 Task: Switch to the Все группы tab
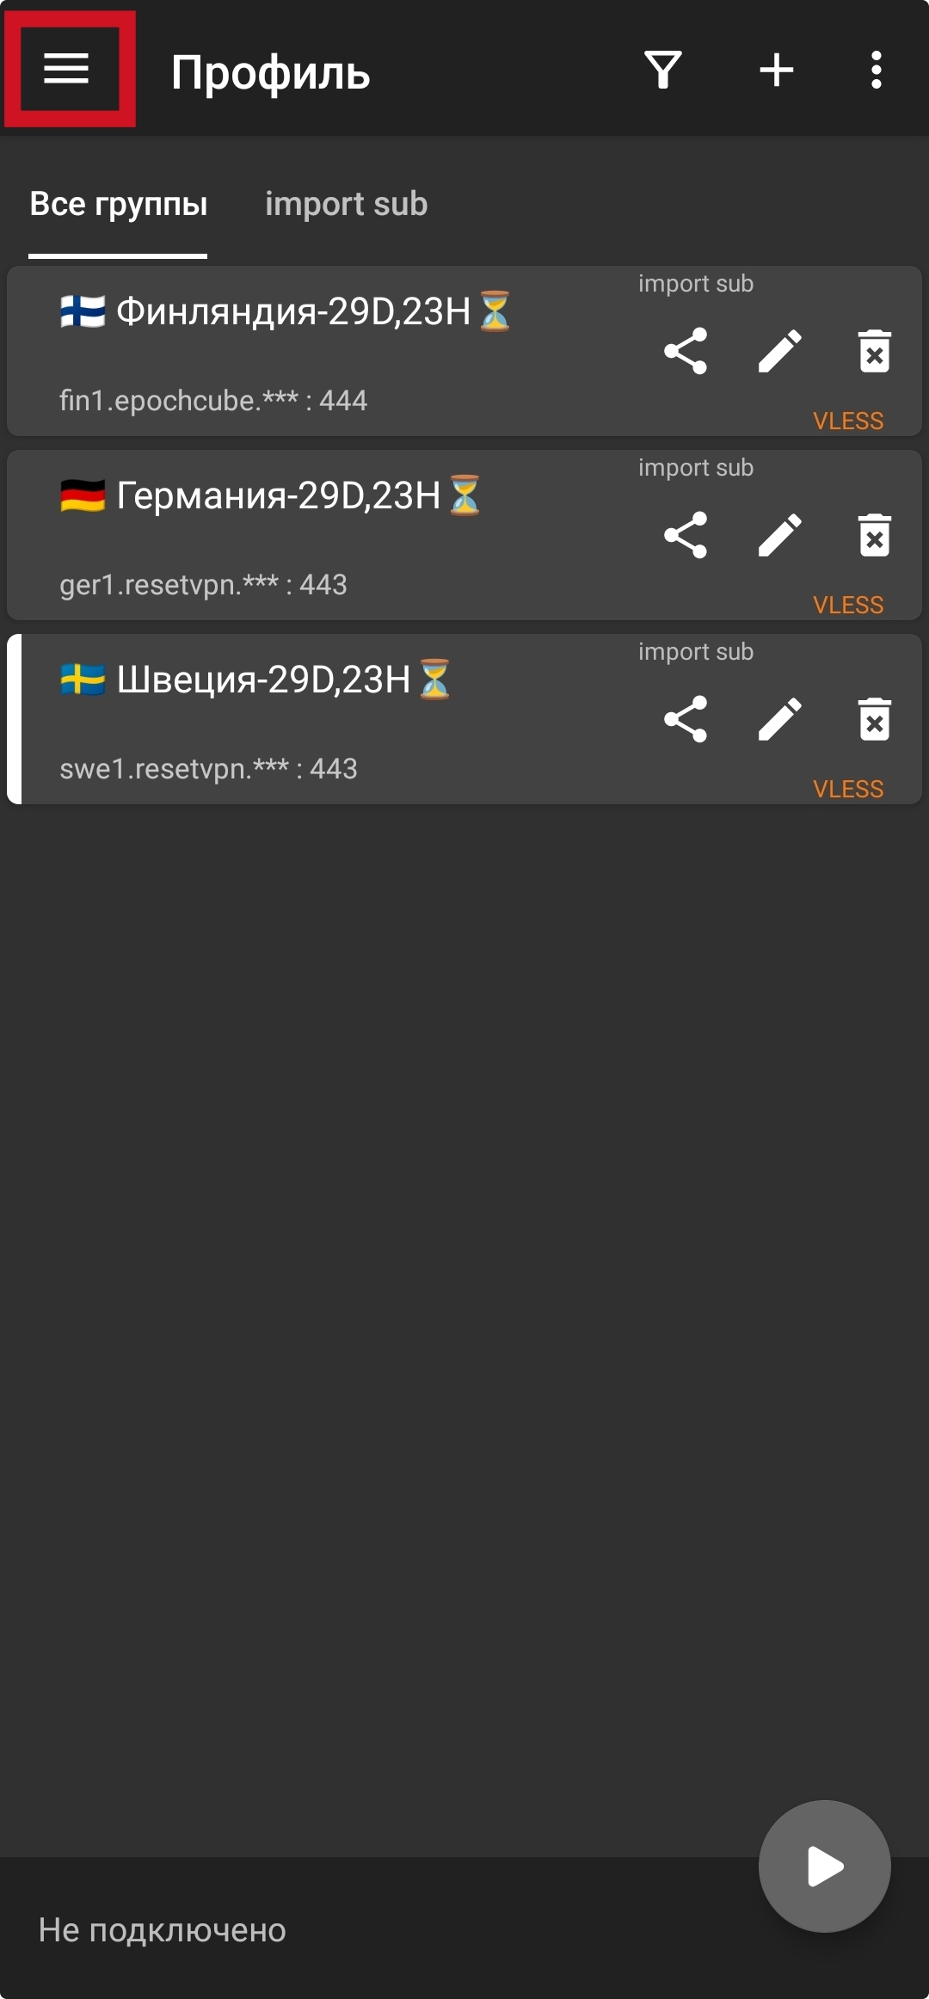click(119, 205)
